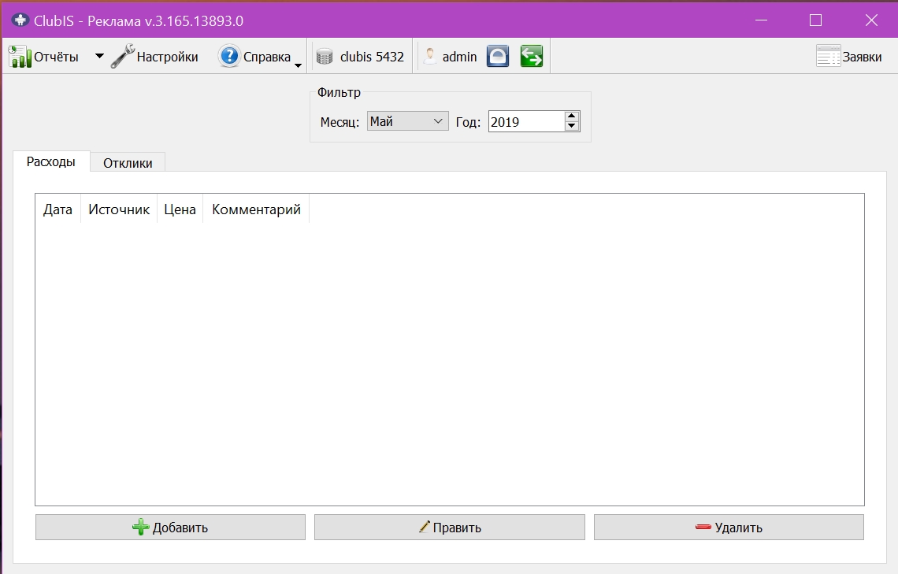
Task: Click the Править button
Action: (450, 527)
